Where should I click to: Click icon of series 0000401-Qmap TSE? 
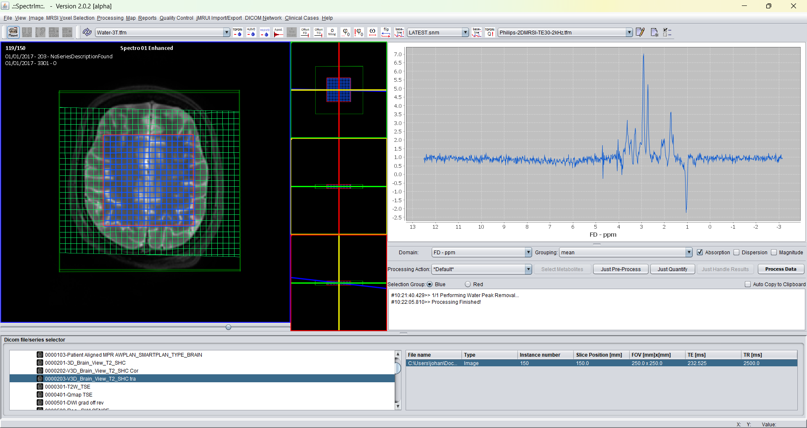(40, 394)
